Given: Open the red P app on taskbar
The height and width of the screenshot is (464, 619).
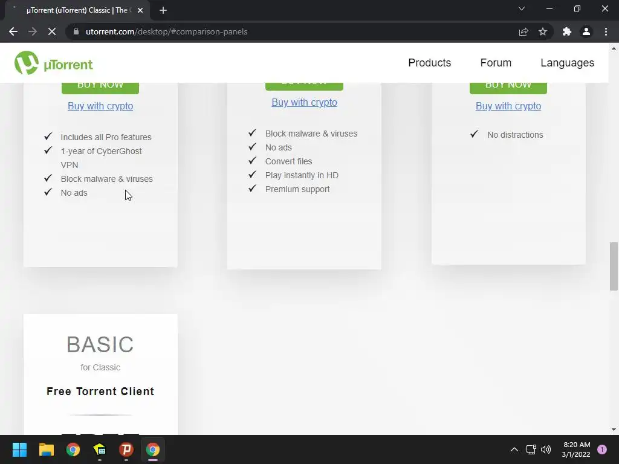Looking at the screenshot, I should pyautogui.click(x=126, y=449).
